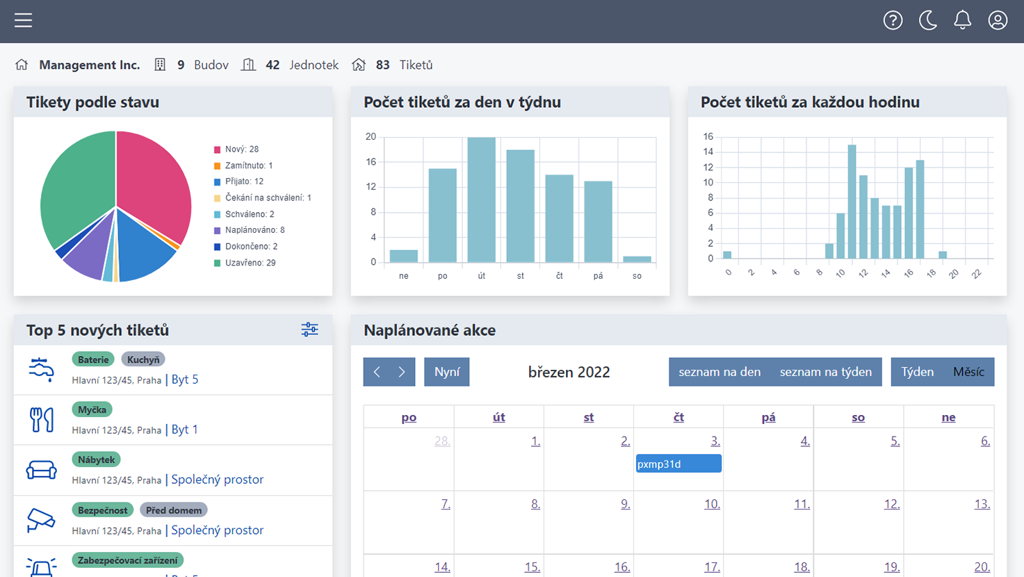The width and height of the screenshot is (1024, 577).
Task: Click the tallest hourly bar at 11 o'clock
Action: pyautogui.click(x=852, y=202)
